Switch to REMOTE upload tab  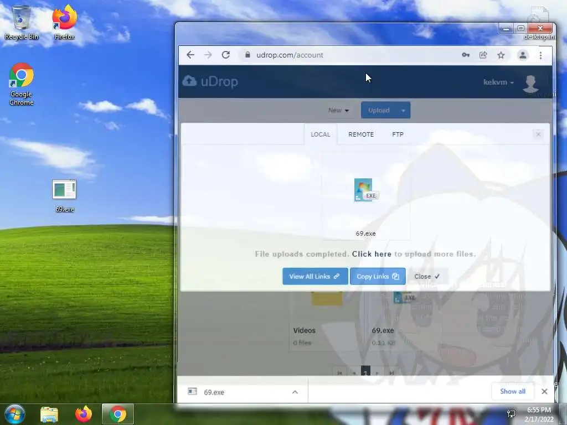pyautogui.click(x=361, y=134)
